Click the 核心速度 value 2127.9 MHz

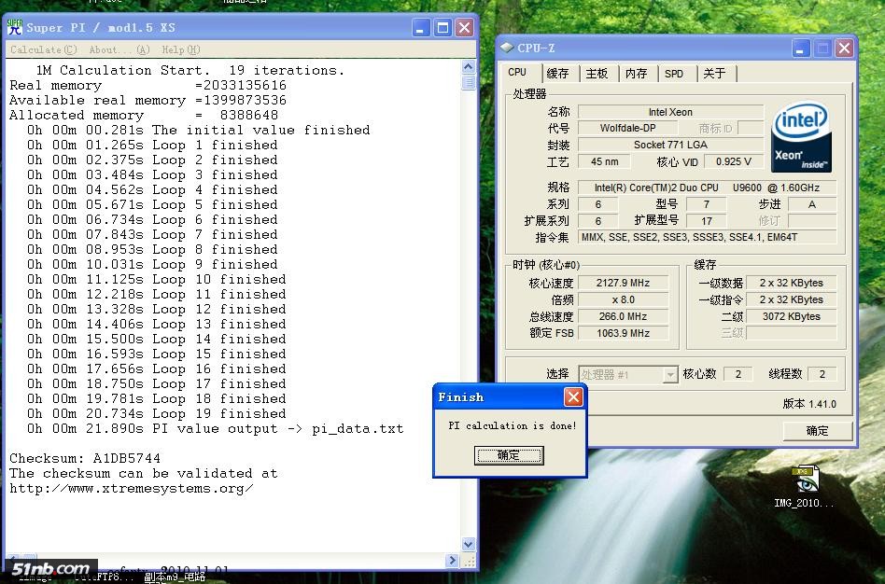(x=623, y=283)
